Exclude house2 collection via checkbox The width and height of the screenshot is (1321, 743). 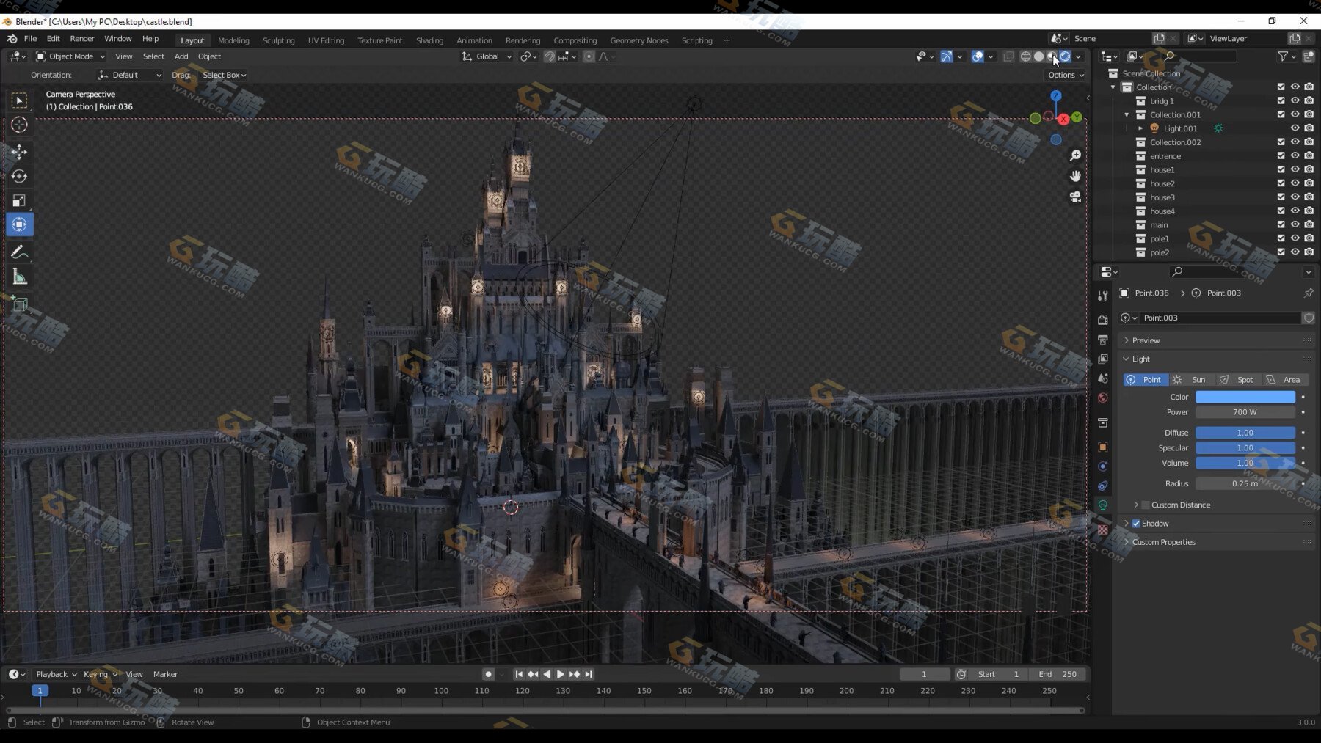click(x=1281, y=183)
